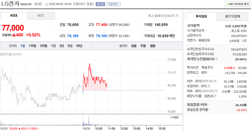Click the 거래량 legend on volume chart
This screenshot has height=132, width=252.
[175, 118]
